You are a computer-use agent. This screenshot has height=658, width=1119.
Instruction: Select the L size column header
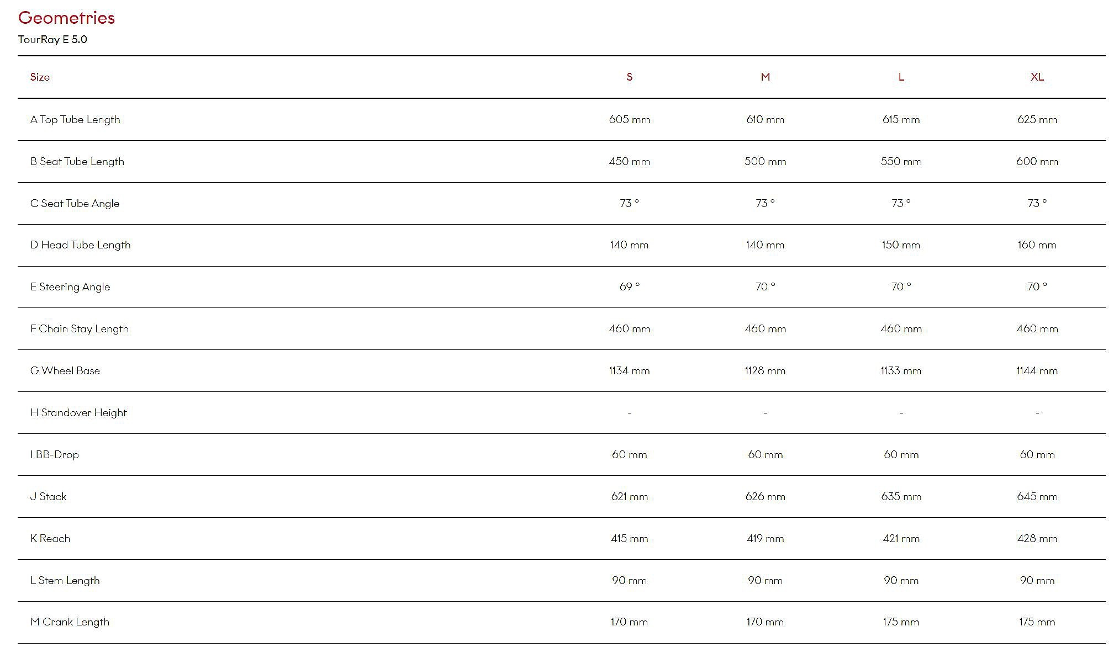point(901,77)
